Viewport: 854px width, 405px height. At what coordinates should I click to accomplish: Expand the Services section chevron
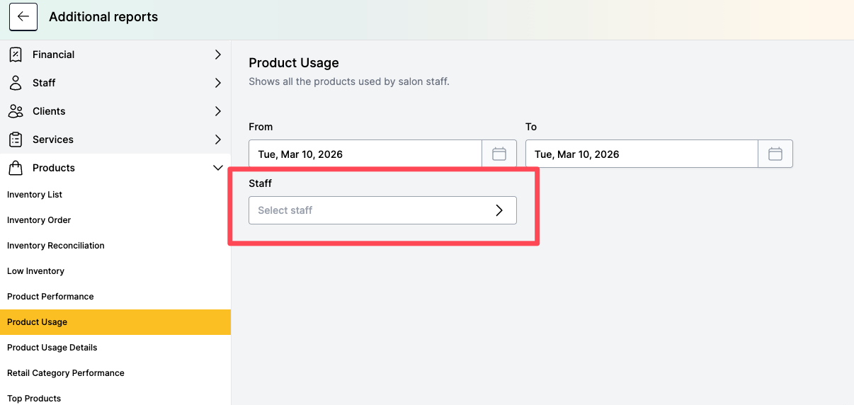(x=217, y=139)
